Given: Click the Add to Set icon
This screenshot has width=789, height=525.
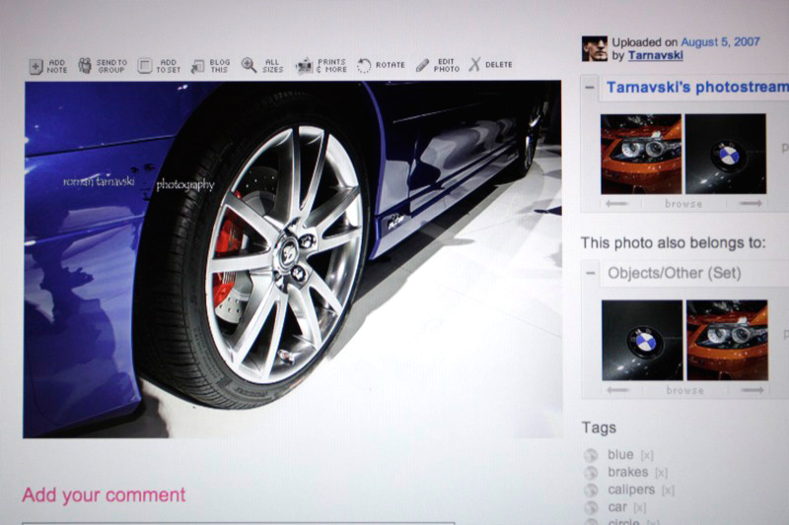Looking at the screenshot, I should [x=144, y=66].
